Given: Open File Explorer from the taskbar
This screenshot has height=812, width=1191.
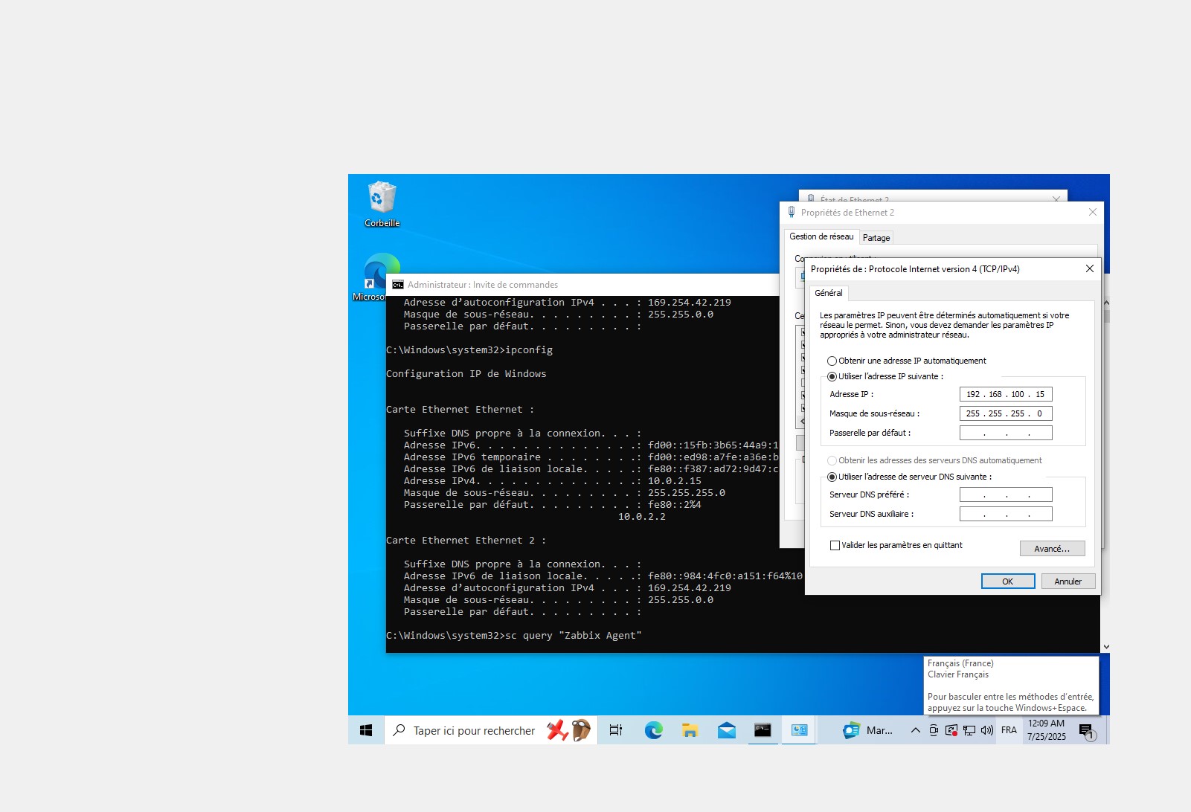Looking at the screenshot, I should (690, 730).
